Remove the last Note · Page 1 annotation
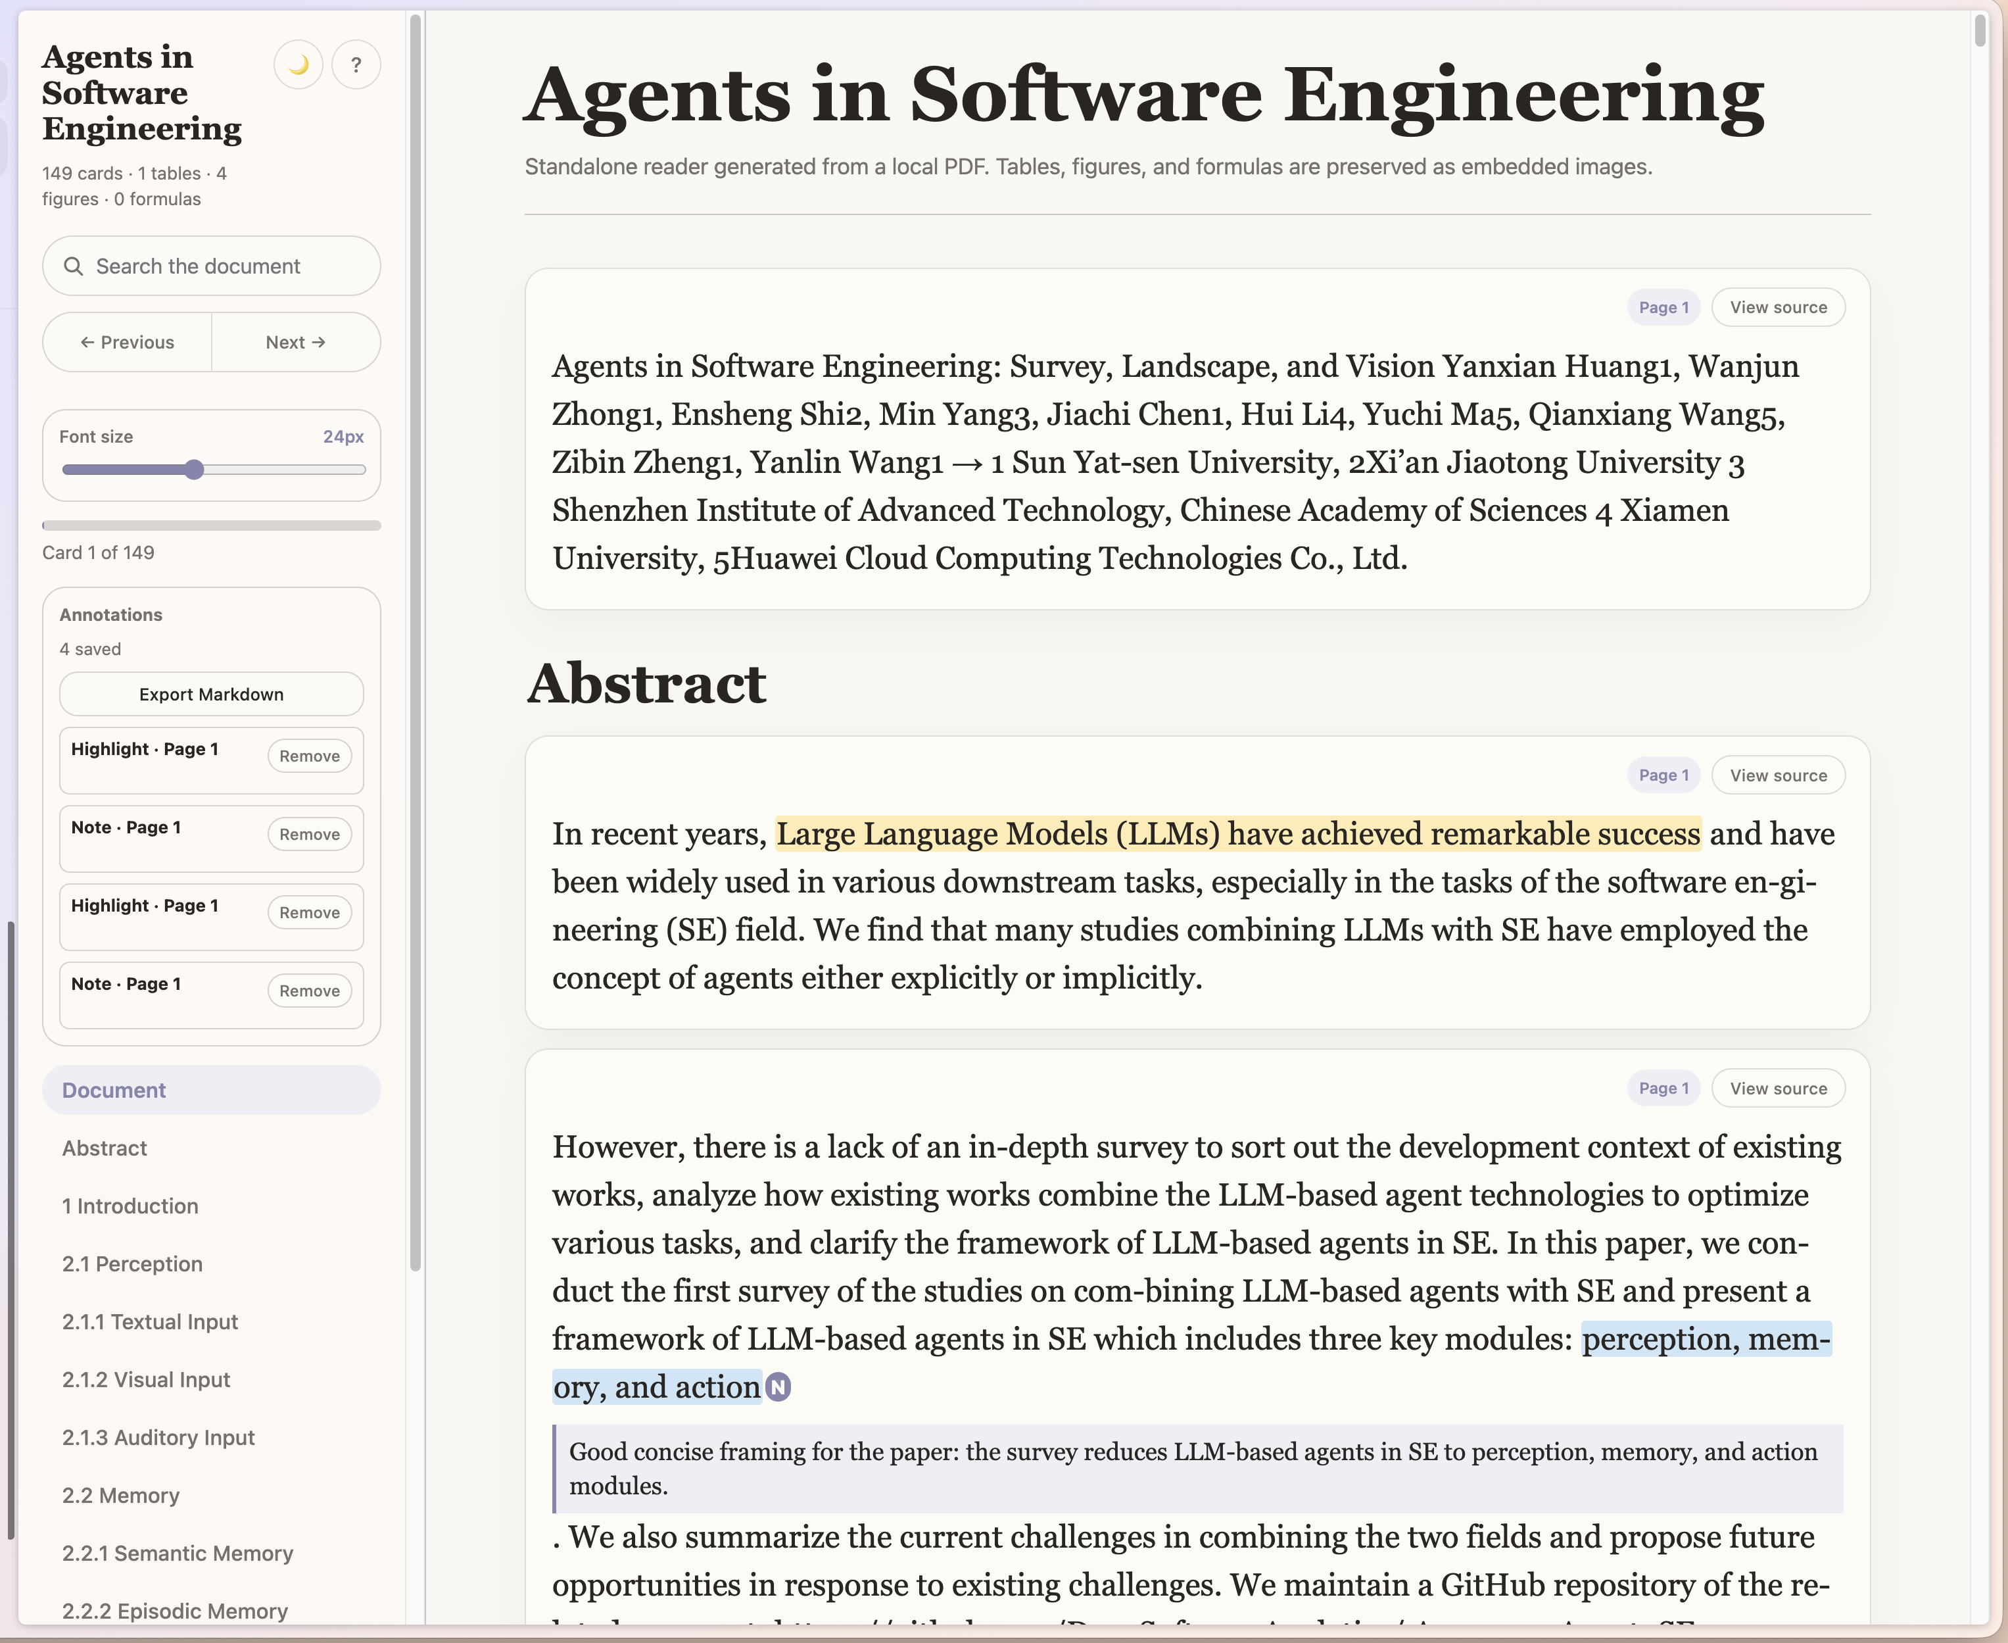 (x=309, y=991)
